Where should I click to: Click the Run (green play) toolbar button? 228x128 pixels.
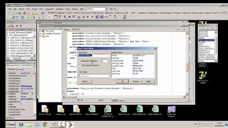click(28, 17)
